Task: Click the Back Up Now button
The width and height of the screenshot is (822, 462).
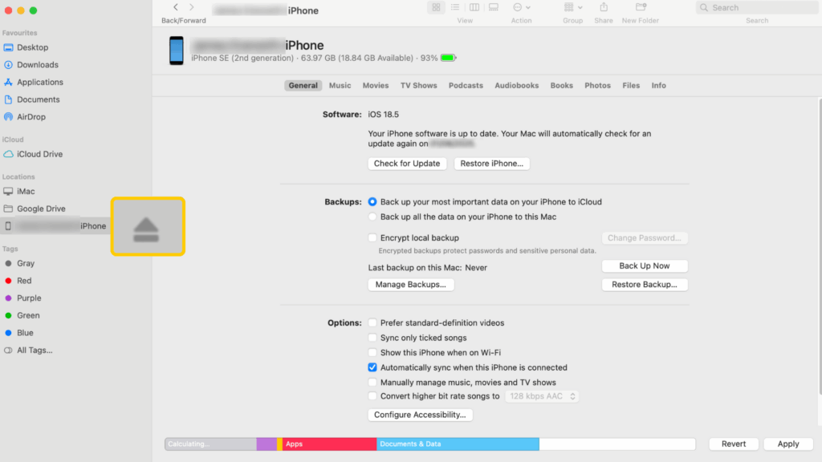Action: click(645, 265)
